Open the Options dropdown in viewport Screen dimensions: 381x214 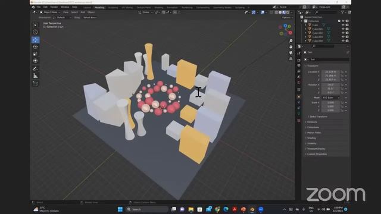(x=288, y=17)
